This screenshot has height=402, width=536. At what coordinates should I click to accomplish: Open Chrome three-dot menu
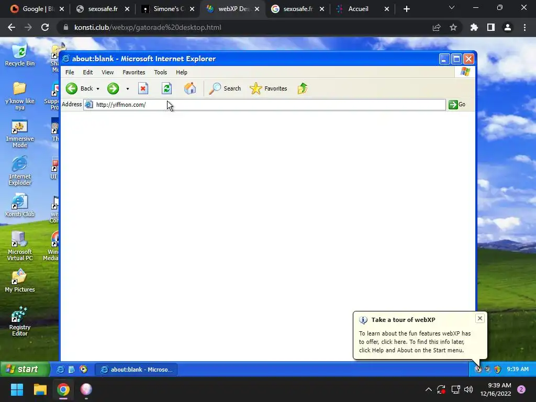tap(524, 27)
